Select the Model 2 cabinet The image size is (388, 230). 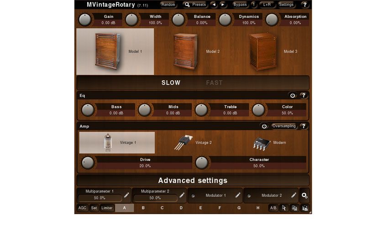point(193,51)
